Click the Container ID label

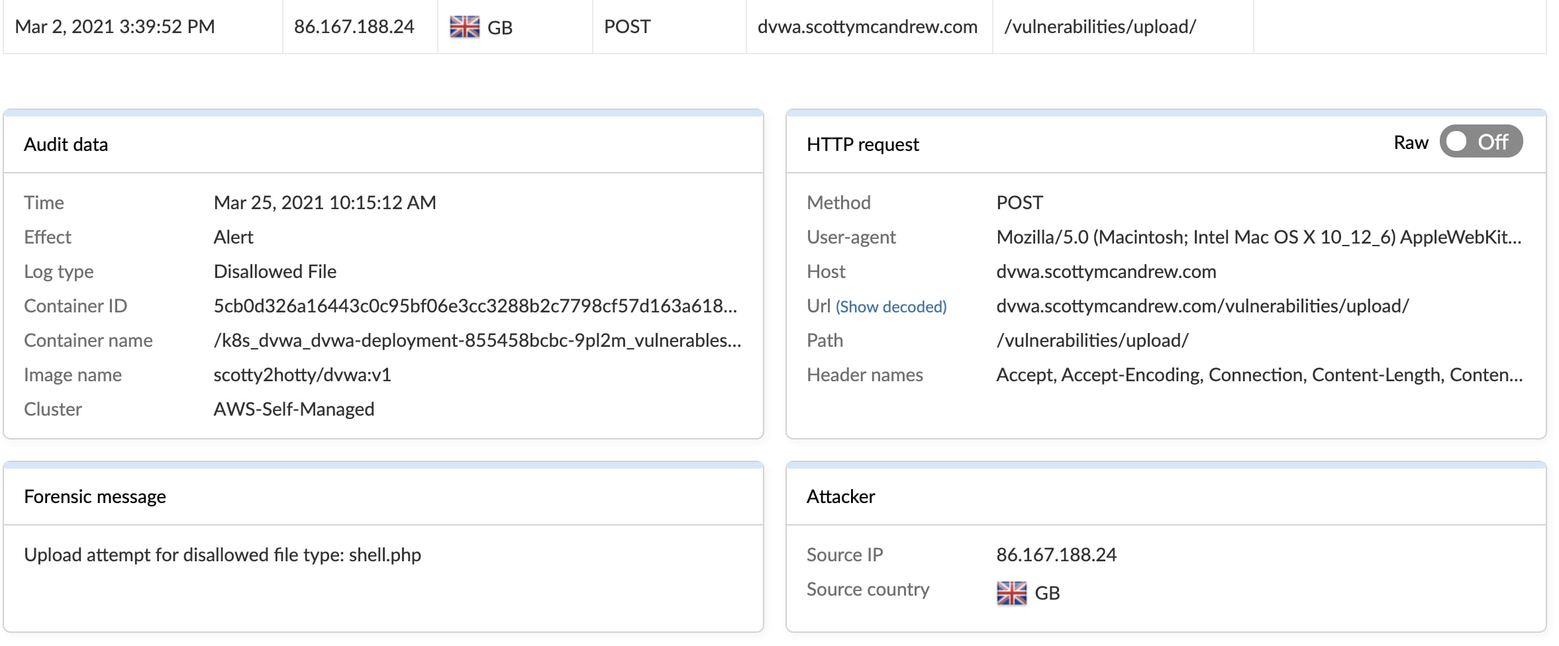pos(75,306)
